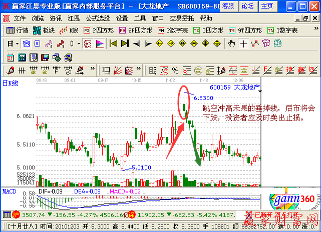Click the 主页 homepage button
The height and width of the screenshot is (232, 321).
click(x=268, y=6)
